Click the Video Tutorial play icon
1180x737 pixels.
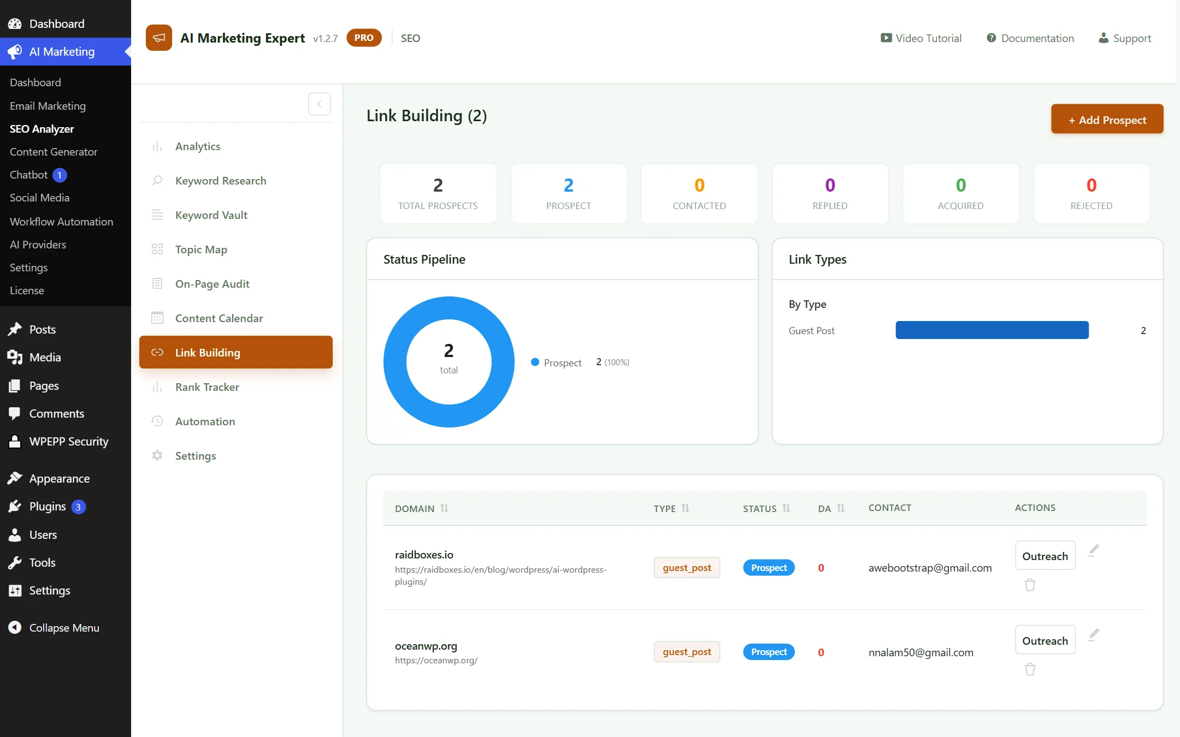click(x=886, y=38)
